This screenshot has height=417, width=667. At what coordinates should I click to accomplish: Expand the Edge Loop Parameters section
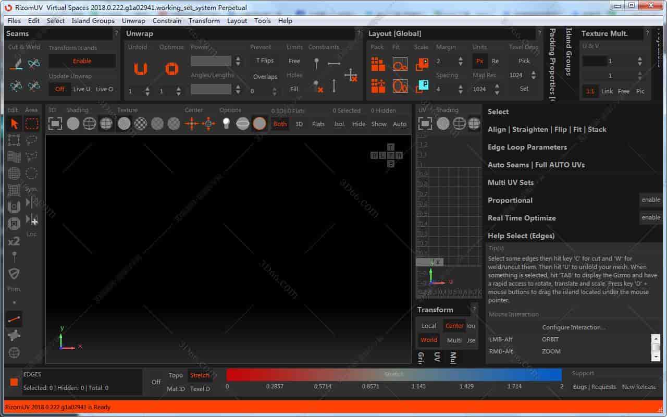[x=527, y=147]
